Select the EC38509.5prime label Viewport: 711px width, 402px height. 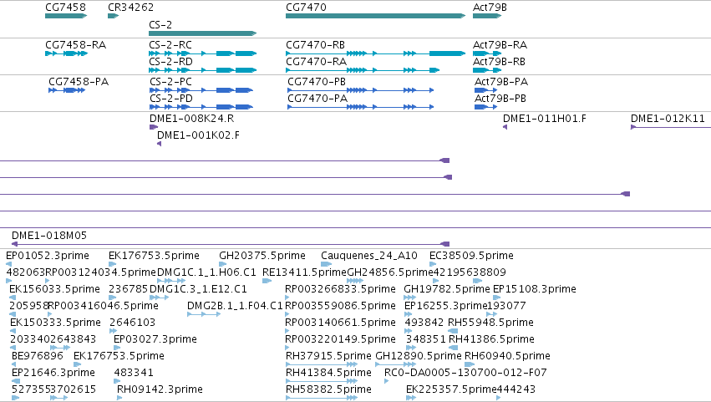[x=471, y=256]
